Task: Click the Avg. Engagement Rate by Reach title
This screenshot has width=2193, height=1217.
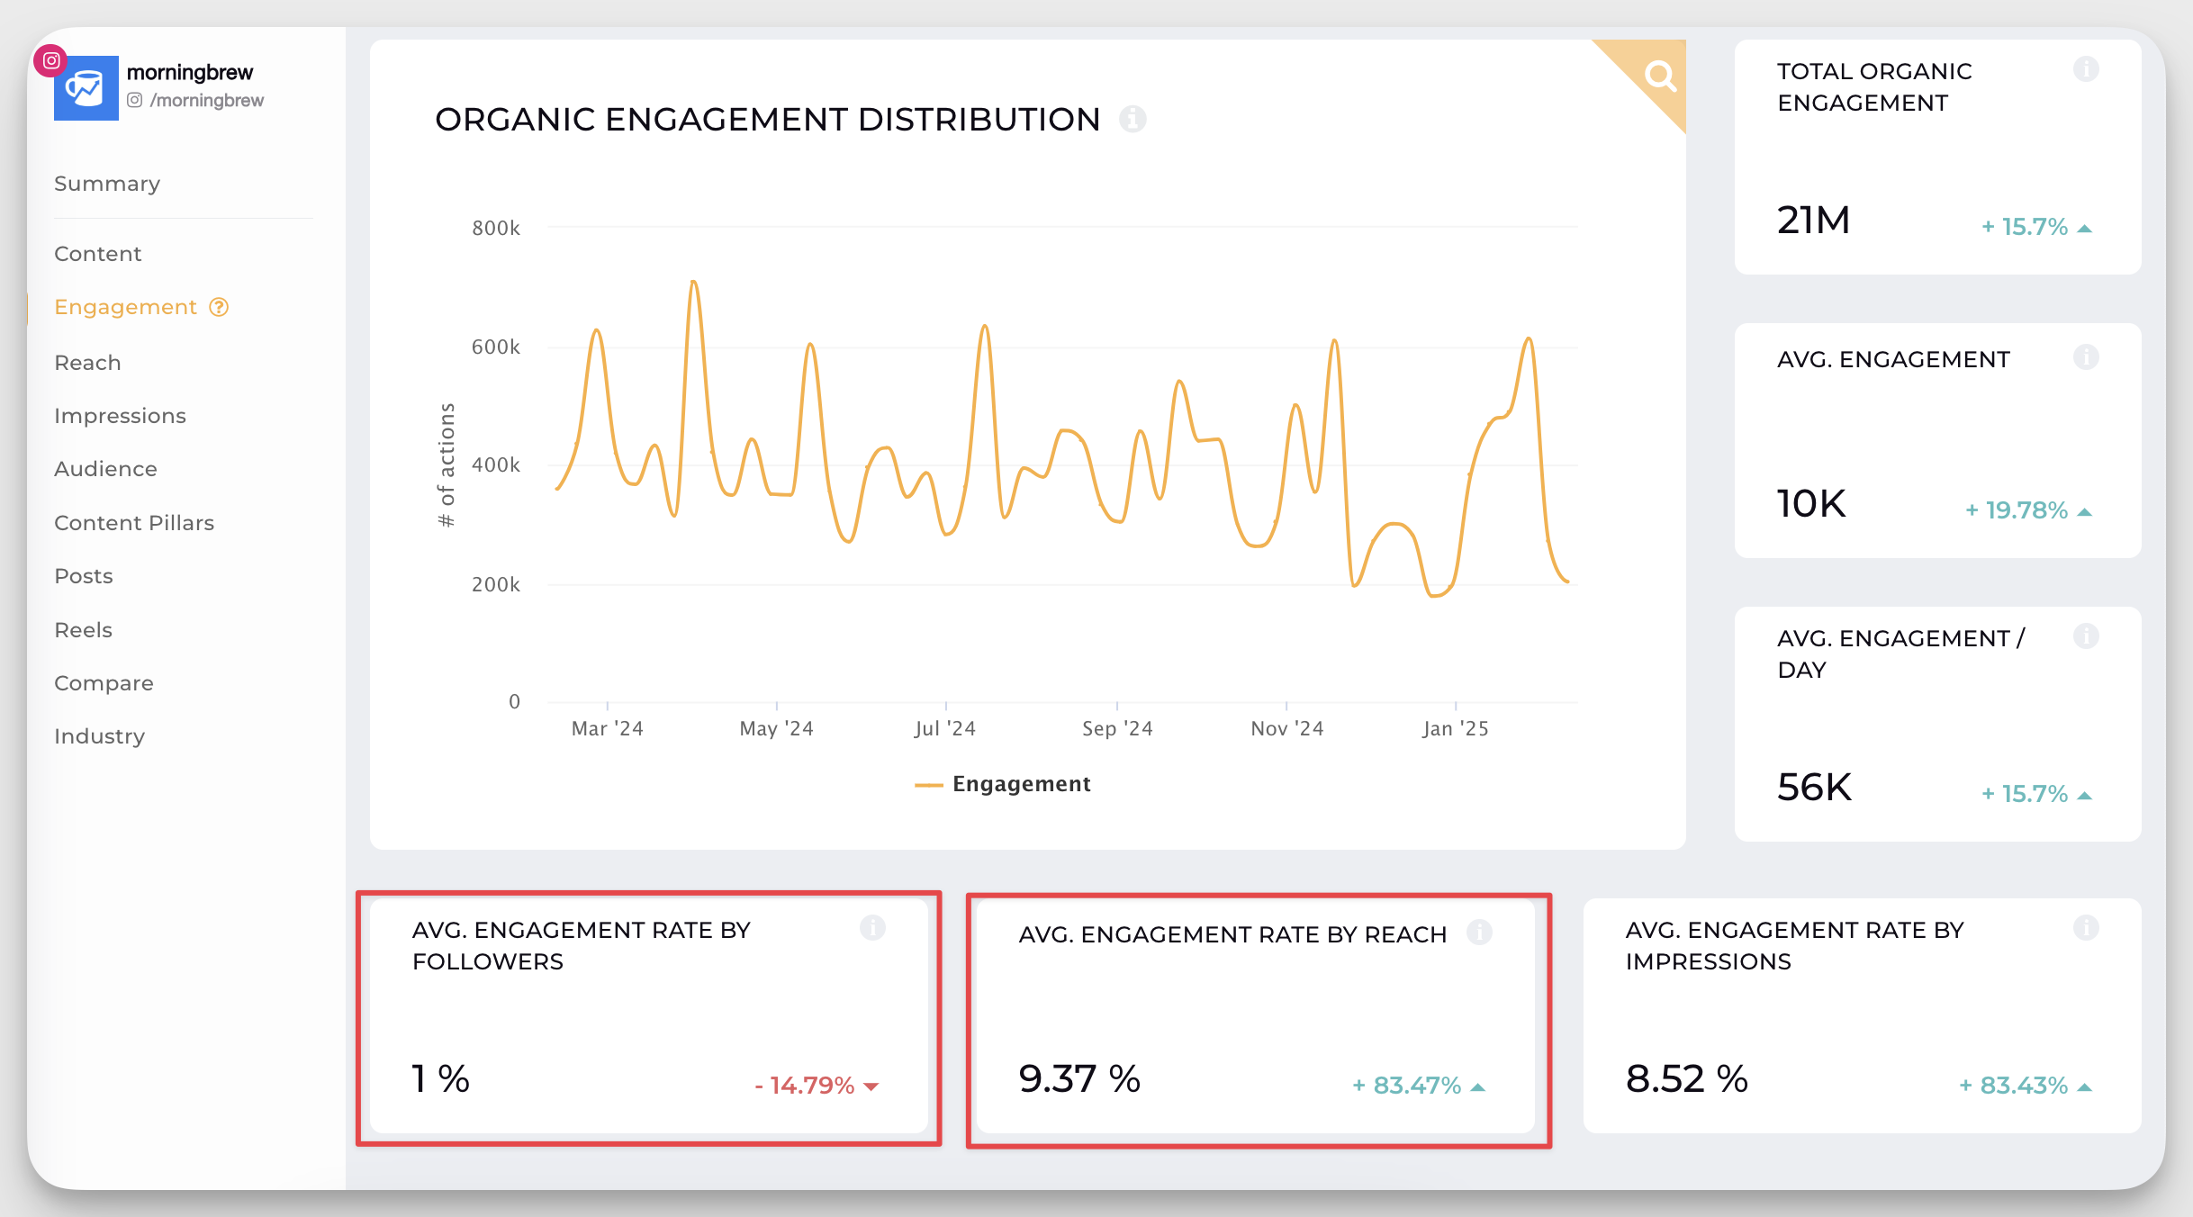Action: click(1232, 935)
